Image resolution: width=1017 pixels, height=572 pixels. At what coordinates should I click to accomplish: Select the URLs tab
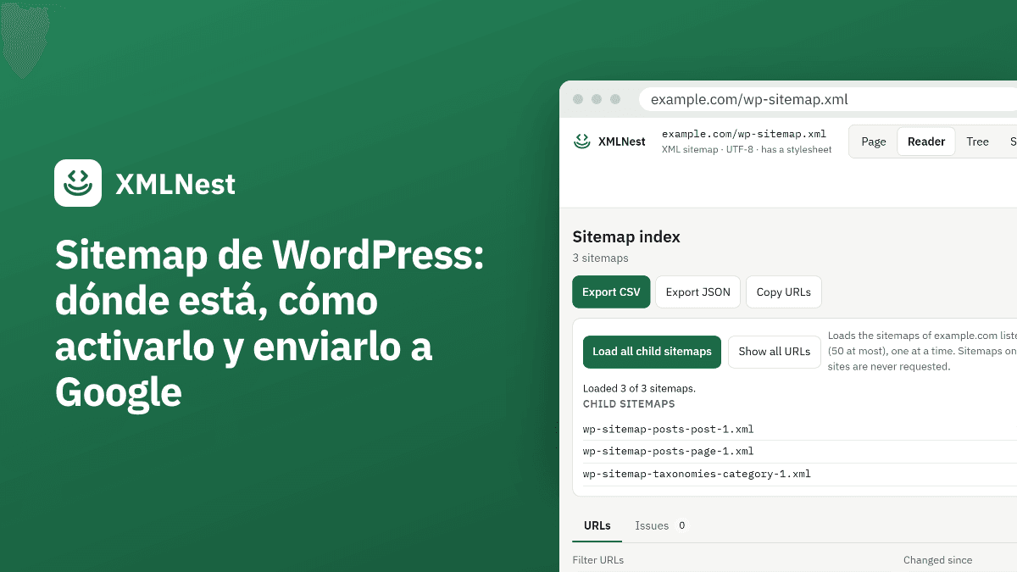coord(597,525)
